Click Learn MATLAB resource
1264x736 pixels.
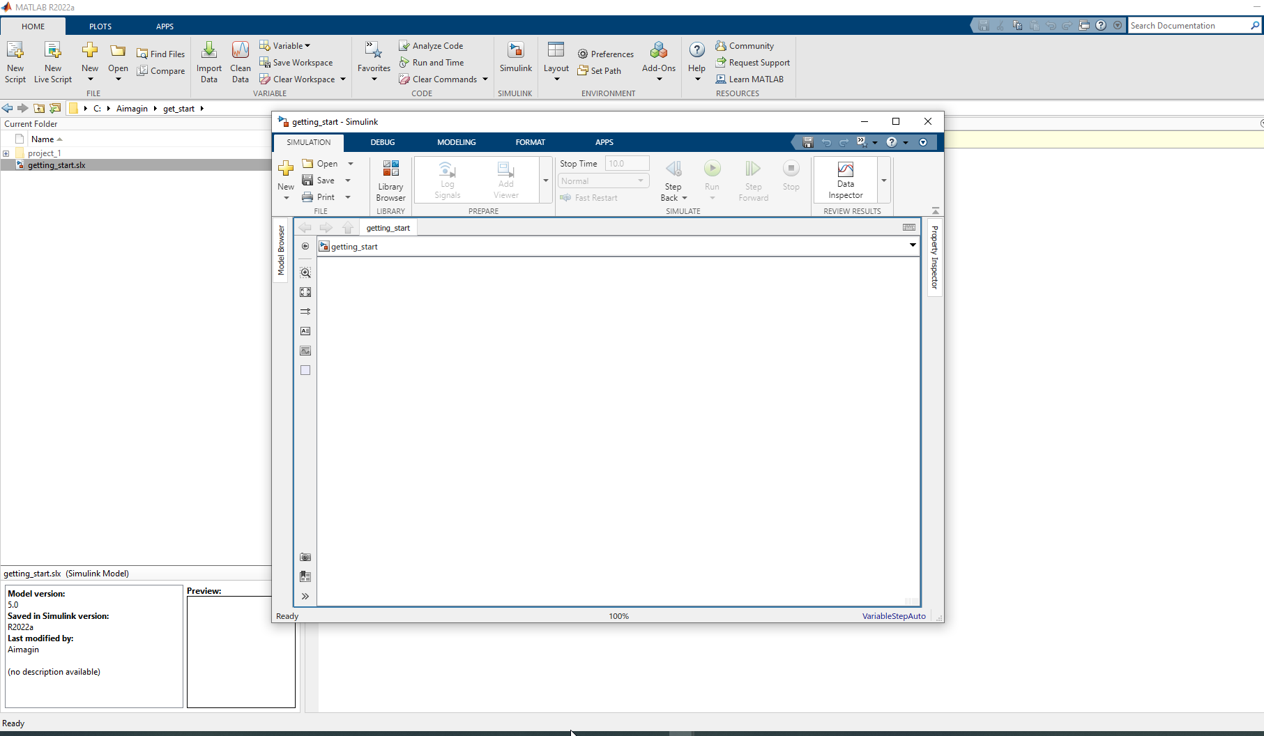(x=749, y=79)
